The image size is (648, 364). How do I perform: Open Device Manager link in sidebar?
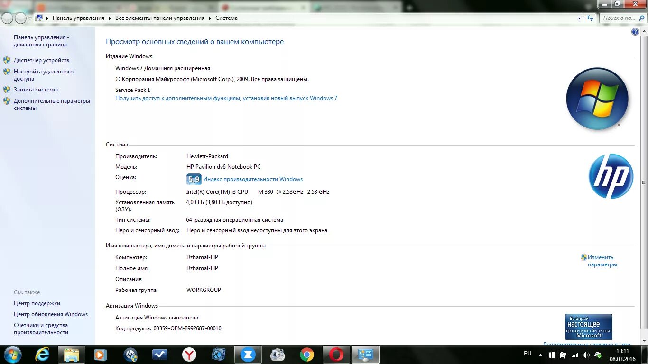tap(41, 60)
